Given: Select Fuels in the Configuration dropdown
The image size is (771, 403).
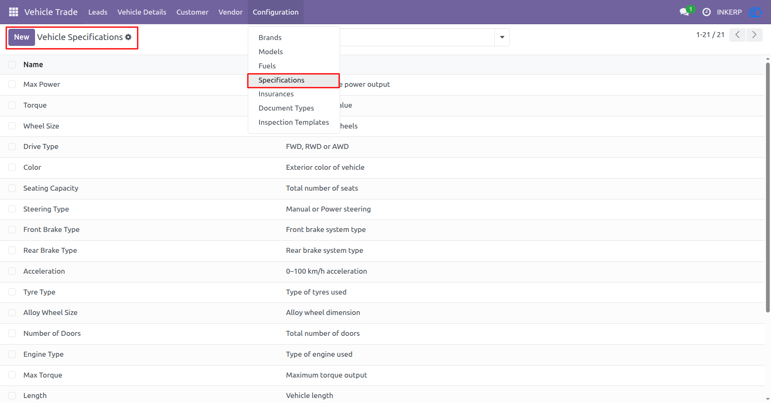Looking at the screenshot, I should coord(294,66).
